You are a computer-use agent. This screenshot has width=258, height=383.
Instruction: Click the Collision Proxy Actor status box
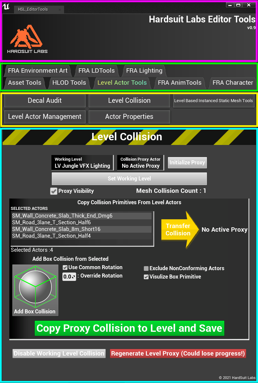pyautogui.click(x=141, y=163)
